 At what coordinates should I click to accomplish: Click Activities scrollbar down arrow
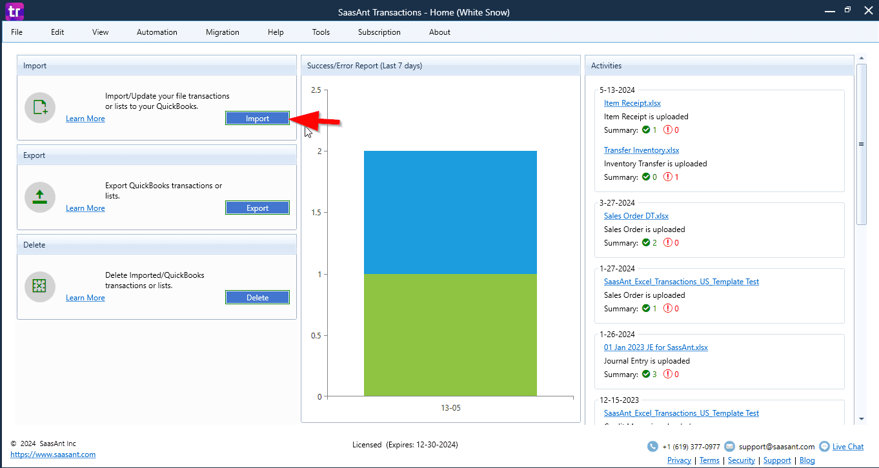point(862,419)
